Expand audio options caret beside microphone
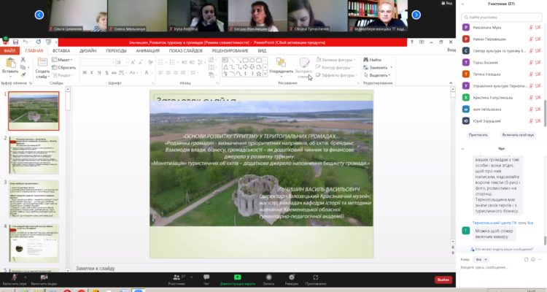547x292 pixels. [25, 277]
